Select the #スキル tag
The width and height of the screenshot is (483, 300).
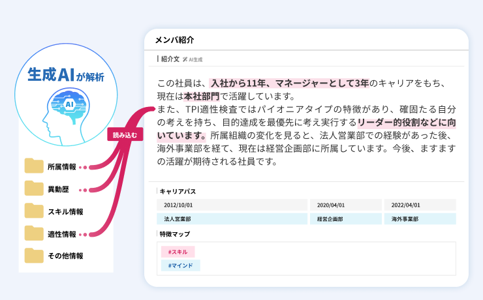pyautogui.click(x=178, y=252)
